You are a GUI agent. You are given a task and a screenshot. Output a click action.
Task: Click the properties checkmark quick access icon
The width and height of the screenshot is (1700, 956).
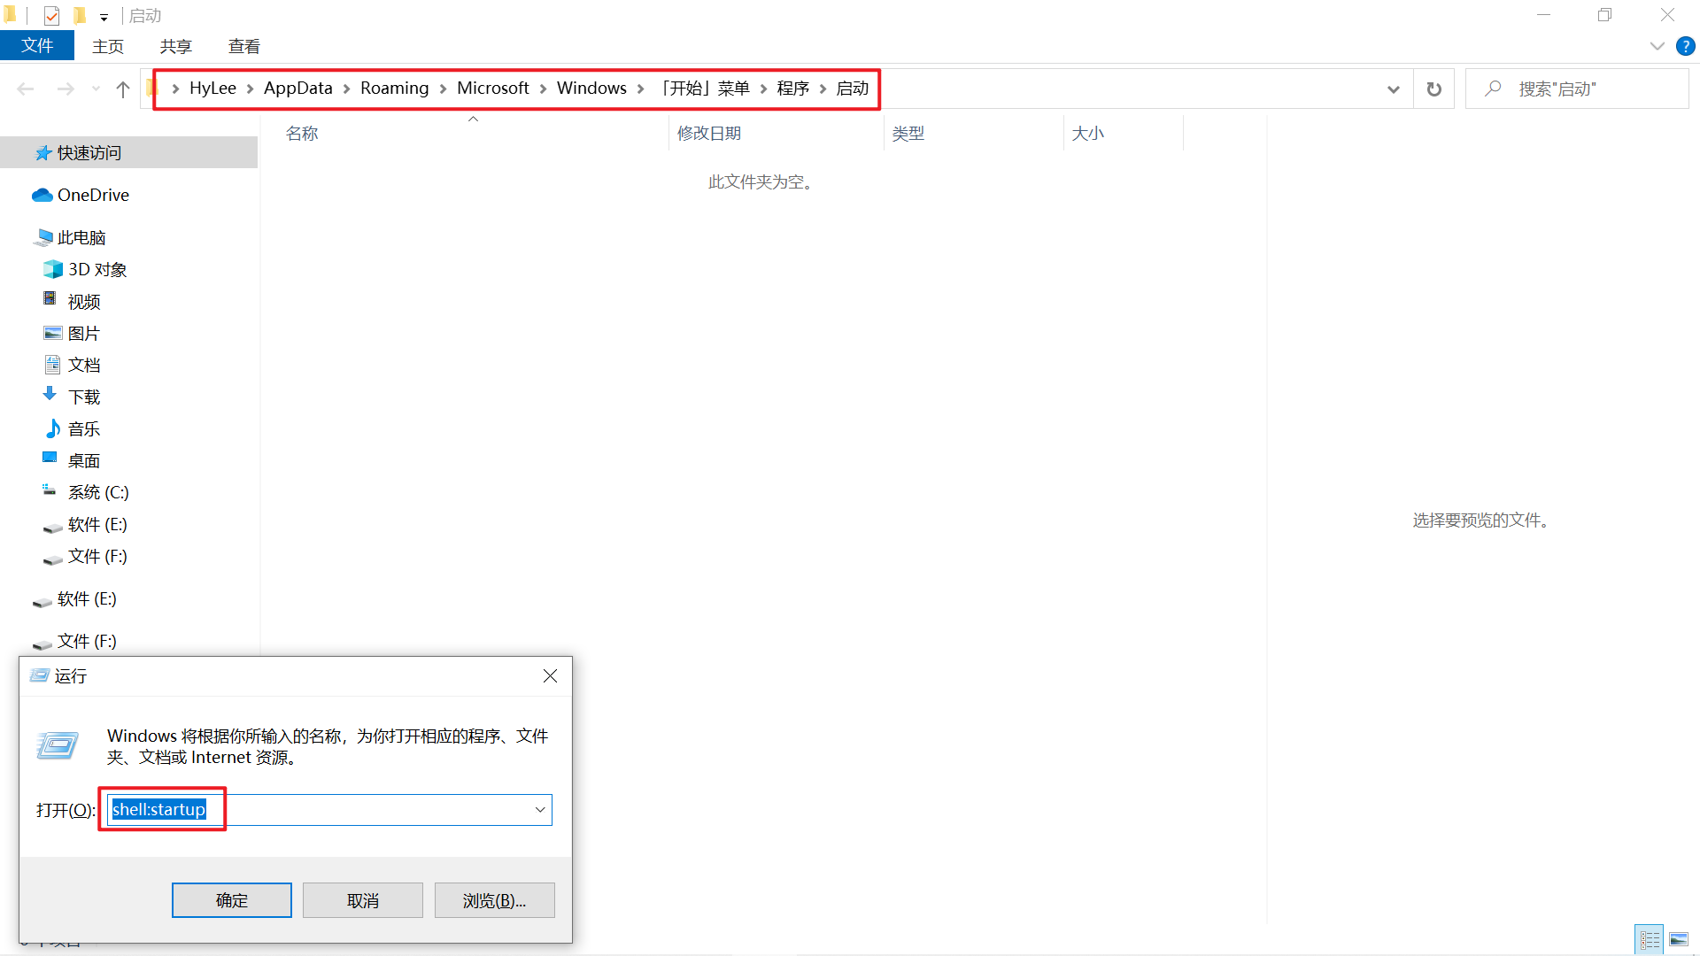click(51, 15)
